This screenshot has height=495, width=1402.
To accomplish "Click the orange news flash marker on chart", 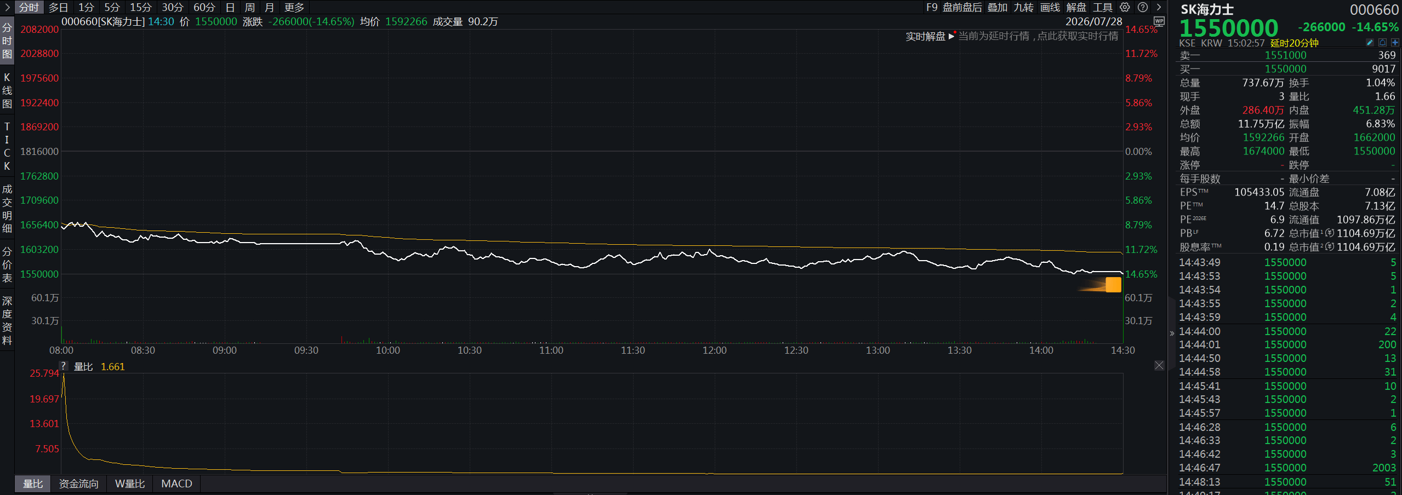I will (x=1113, y=285).
